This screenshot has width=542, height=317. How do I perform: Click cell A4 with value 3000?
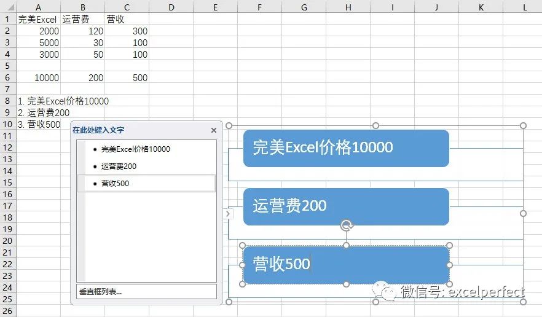point(38,54)
